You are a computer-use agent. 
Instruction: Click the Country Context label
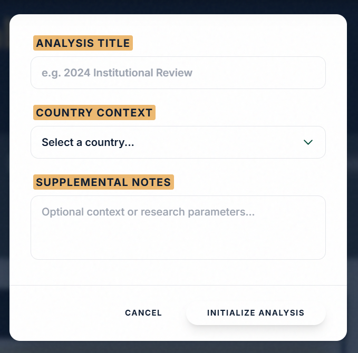94,113
